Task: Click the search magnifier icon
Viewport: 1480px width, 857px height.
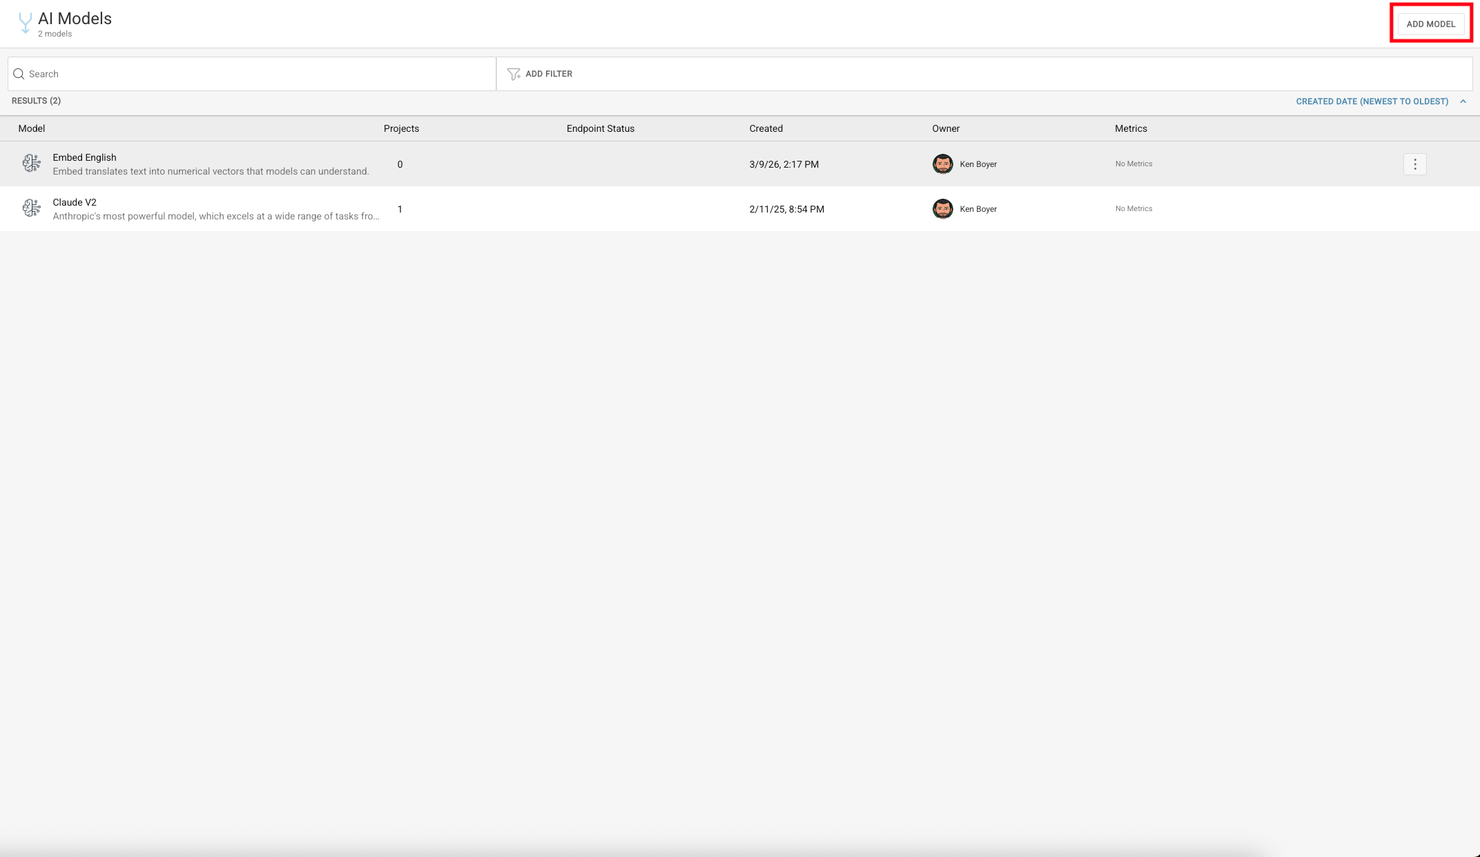Action: point(19,74)
